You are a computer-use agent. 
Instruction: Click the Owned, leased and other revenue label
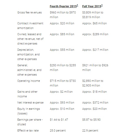click(x=30, y=39)
